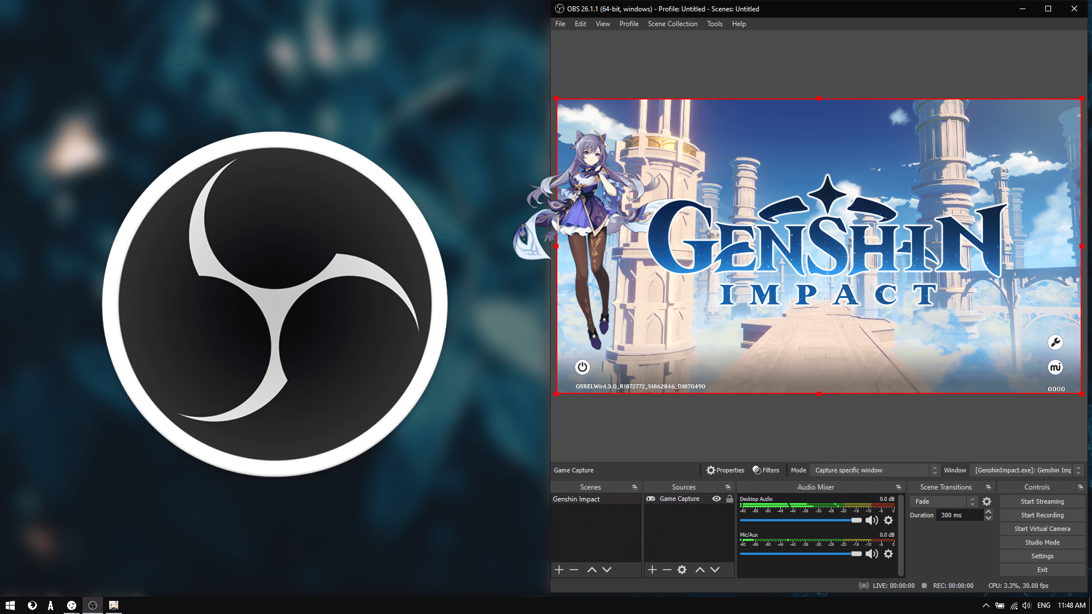This screenshot has height=614, width=1092.
Task: Pop out the Sources dock panel
Action: [728, 487]
